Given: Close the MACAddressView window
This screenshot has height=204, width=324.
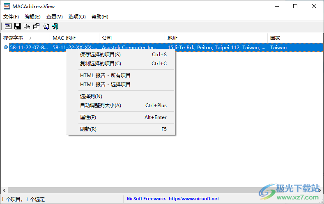Looking at the screenshot, I should (x=314, y=6).
